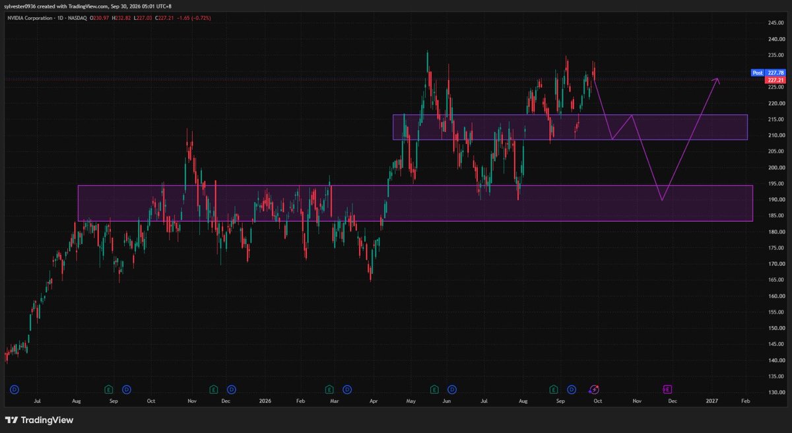Click the 190.00 price scale label

(775, 200)
